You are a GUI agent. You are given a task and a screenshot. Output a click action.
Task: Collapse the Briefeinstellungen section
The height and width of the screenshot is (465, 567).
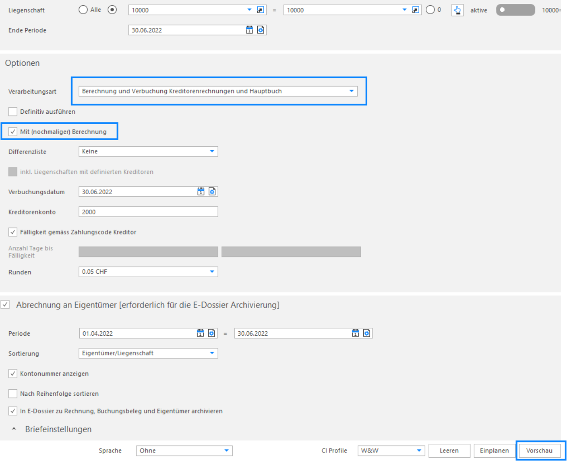pos(14,429)
